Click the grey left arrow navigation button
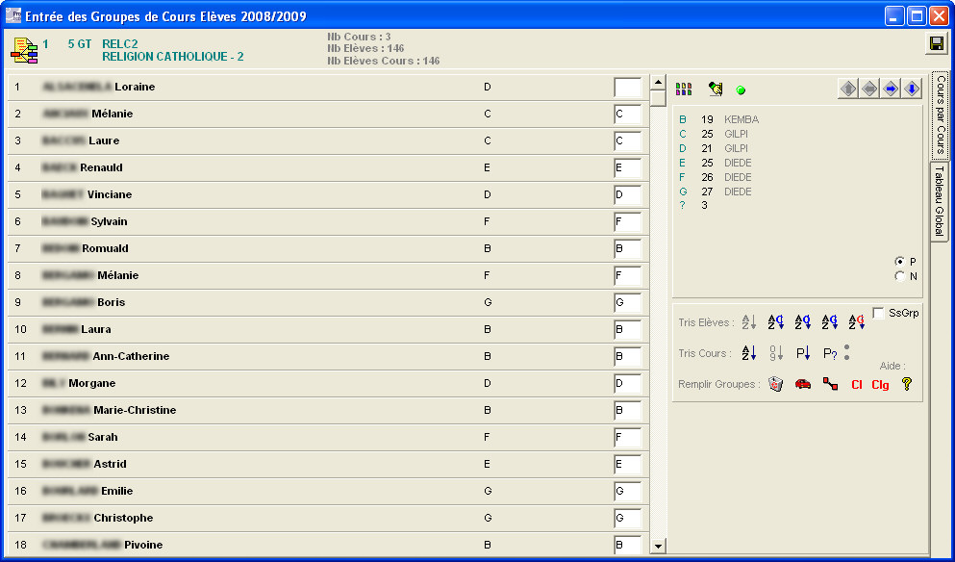 (869, 89)
